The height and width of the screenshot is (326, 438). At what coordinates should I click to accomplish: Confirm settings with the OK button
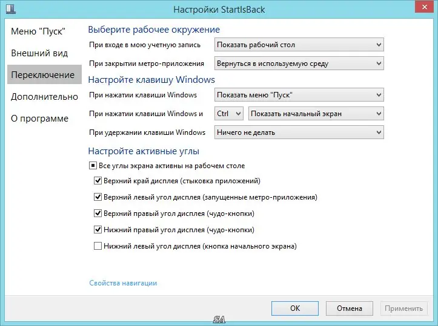click(294, 308)
